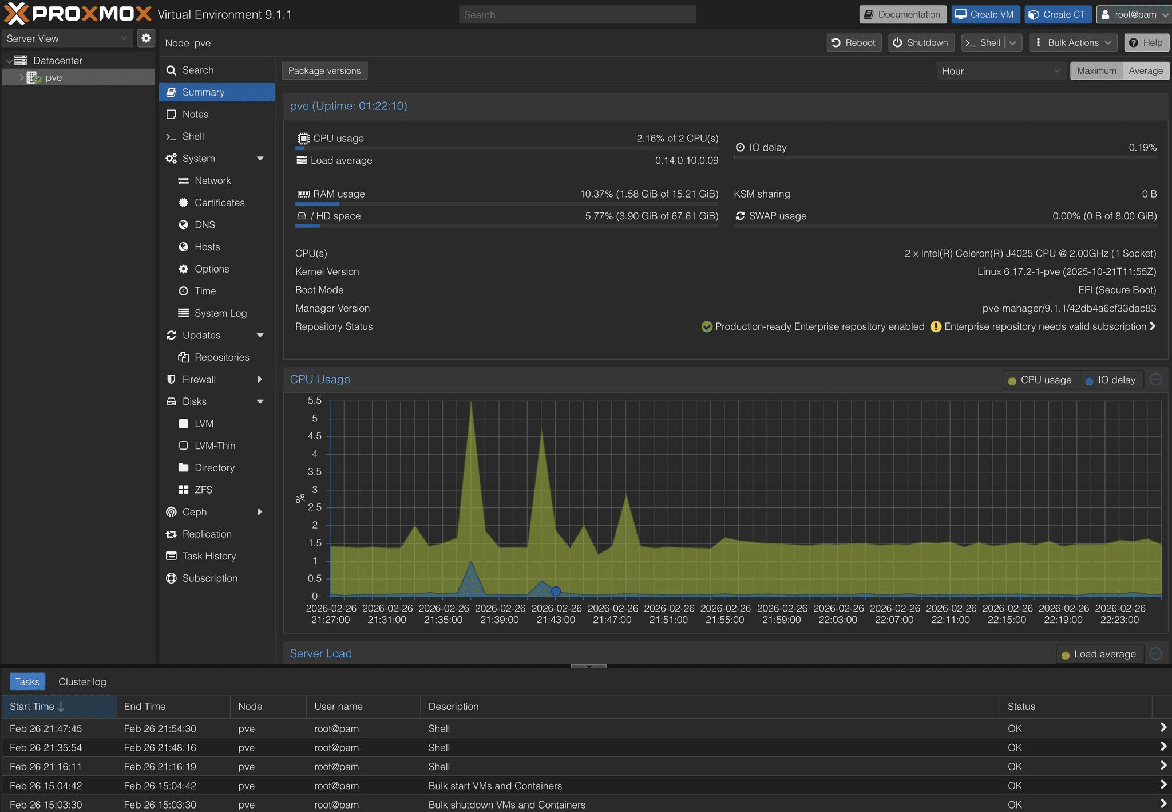Viewport: 1172px width, 812px height.
Task: Open the root@pam user menu
Action: pyautogui.click(x=1134, y=14)
